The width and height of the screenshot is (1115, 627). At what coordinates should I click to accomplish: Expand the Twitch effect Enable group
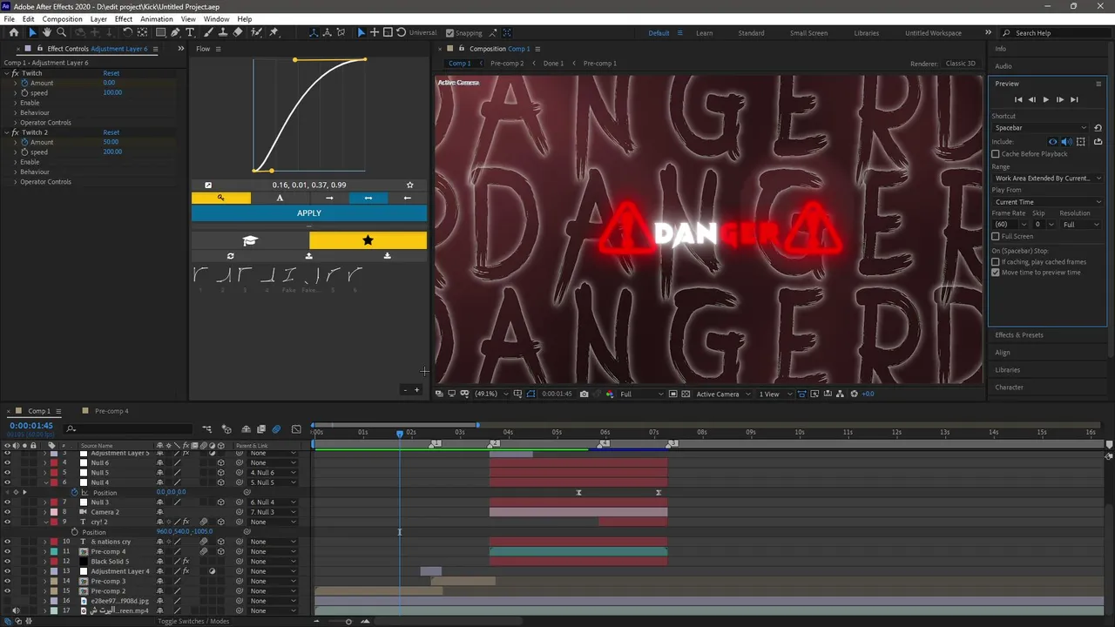[x=15, y=103]
